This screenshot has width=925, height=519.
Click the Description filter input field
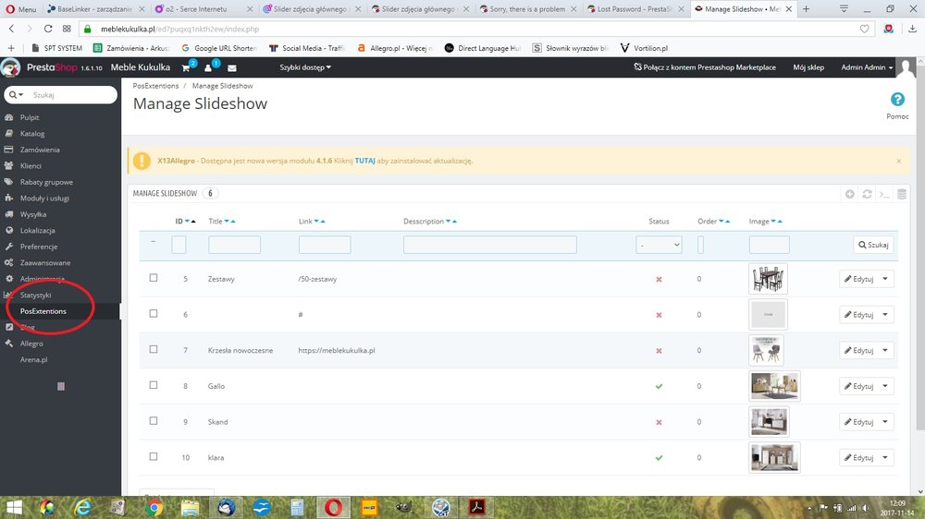[x=489, y=245]
